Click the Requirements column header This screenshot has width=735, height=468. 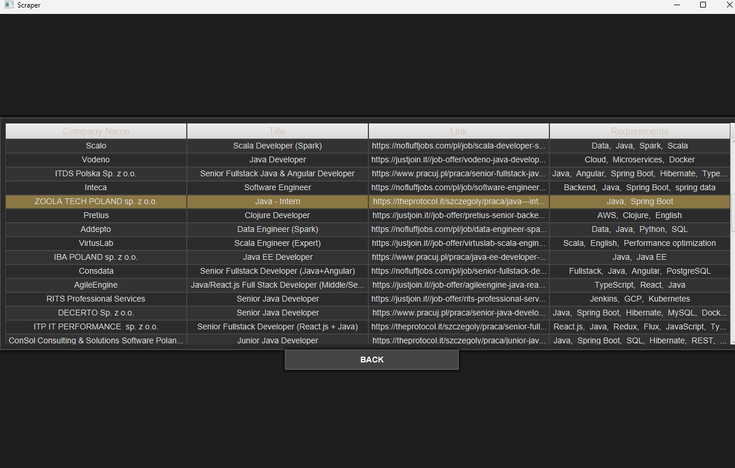click(x=640, y=131)
